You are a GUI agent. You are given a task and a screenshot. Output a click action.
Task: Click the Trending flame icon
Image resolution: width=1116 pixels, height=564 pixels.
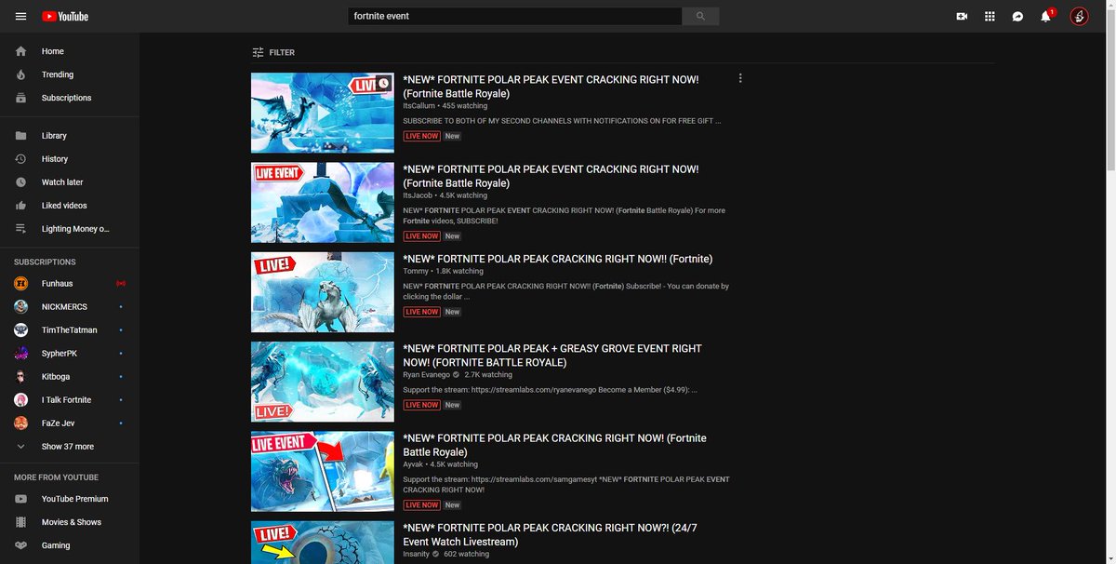pos(20,74)
